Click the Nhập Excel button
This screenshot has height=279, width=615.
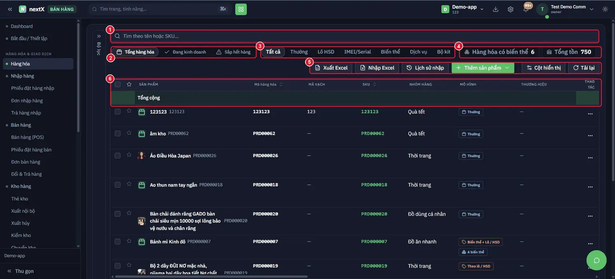377,68
